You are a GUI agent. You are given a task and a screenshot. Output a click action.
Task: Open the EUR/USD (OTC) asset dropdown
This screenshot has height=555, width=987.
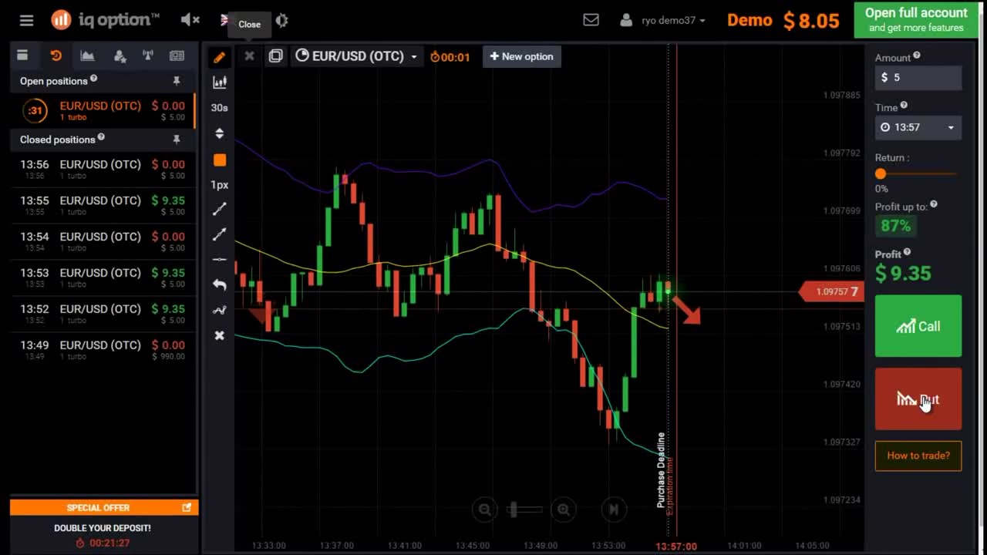pos(356,56)
